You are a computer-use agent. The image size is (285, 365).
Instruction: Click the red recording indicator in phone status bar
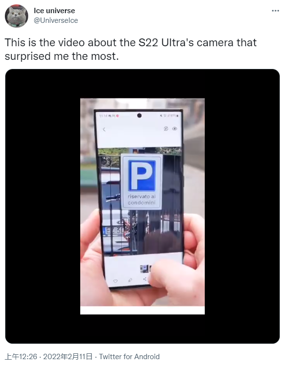tap(118, 116)
